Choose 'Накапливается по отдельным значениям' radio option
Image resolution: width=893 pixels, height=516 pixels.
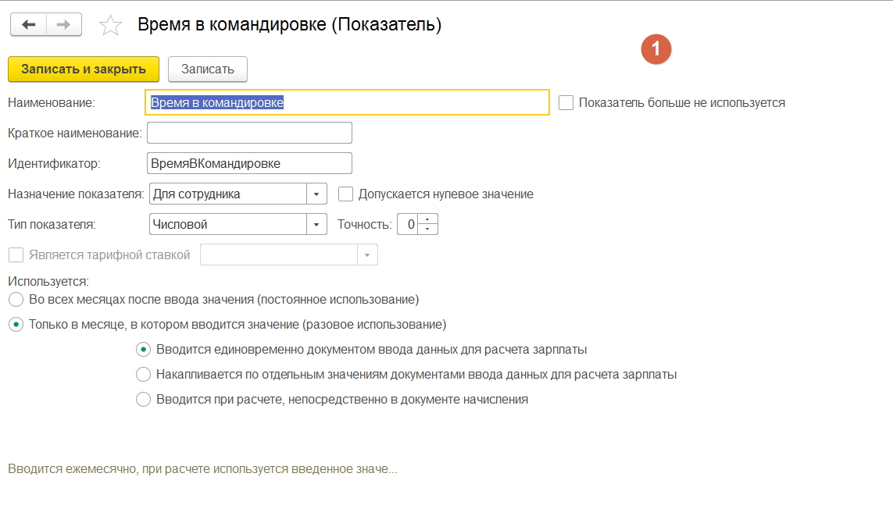(x=143, y=374)
